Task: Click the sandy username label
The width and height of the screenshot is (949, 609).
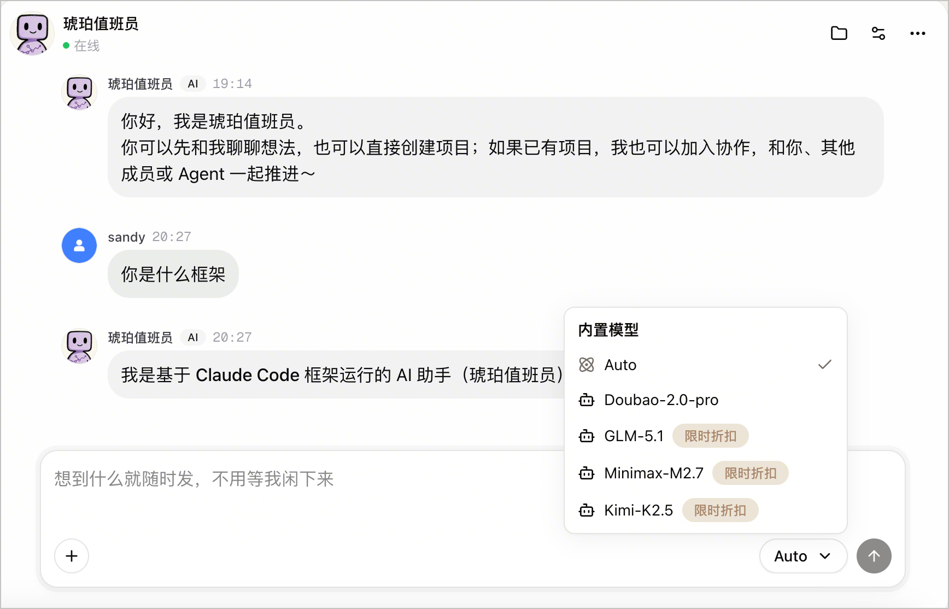Action: point(126,237)
